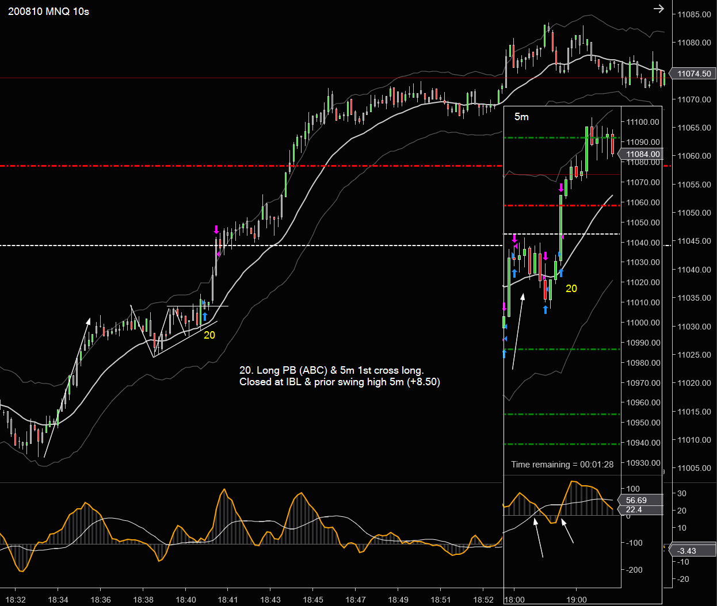Click the chart title 200810 MNQ 10s

[48, 11]
